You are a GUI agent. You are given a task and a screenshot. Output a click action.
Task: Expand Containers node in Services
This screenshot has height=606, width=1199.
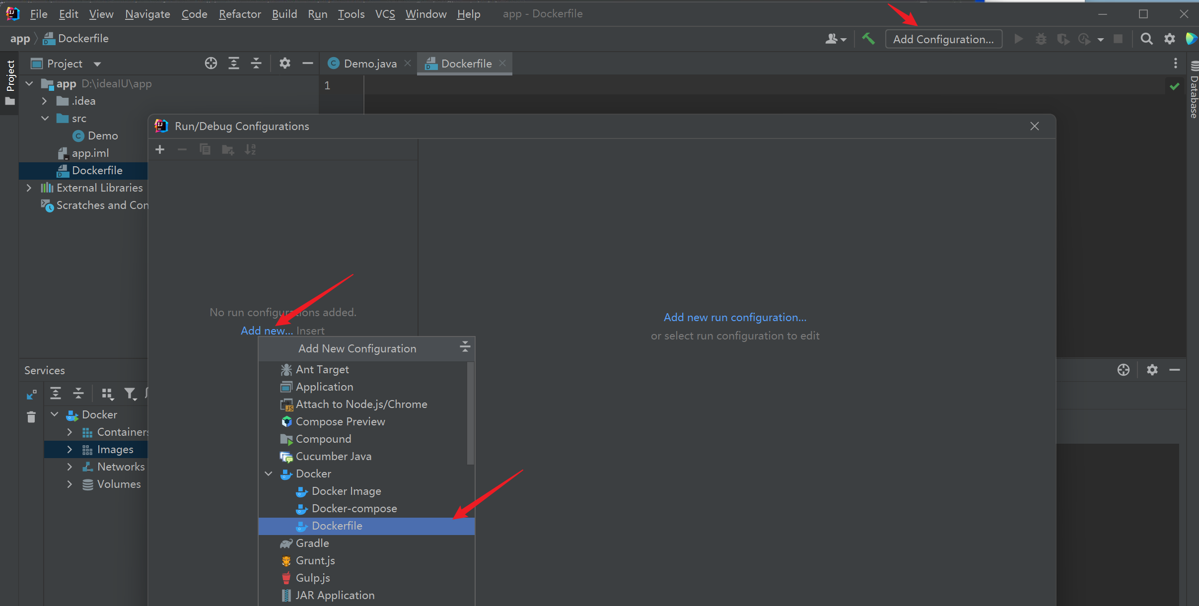click(70, 432)
